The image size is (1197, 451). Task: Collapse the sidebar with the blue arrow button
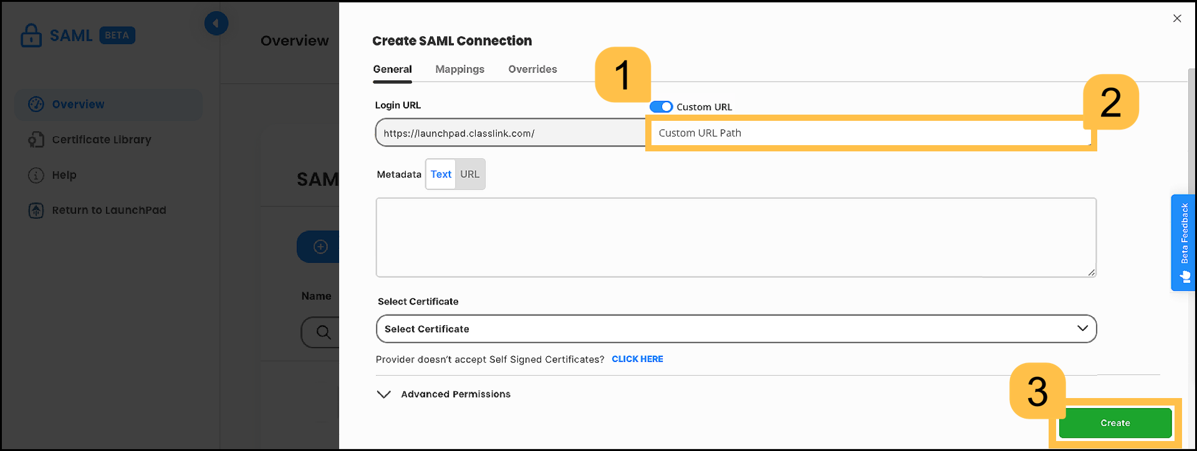point(216,23)
